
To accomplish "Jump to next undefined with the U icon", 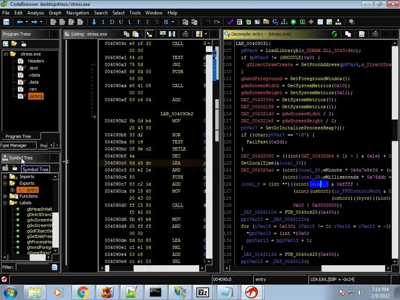I will click(121, 22).
